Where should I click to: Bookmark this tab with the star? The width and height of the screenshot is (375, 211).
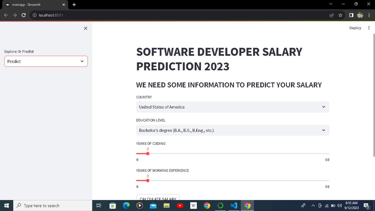[340, 15]
